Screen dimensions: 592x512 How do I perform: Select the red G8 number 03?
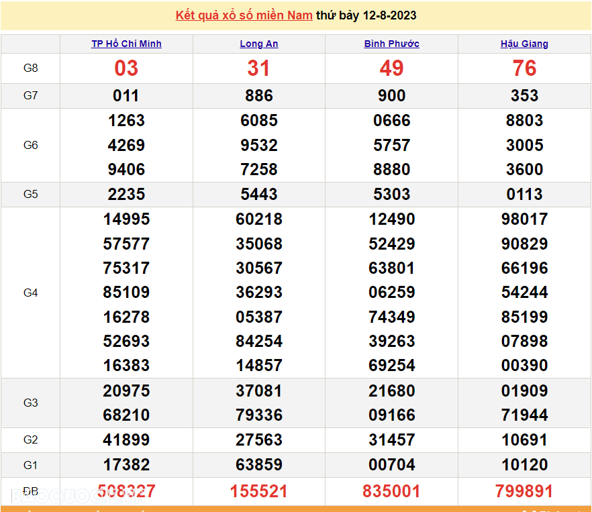coord(126,68)
